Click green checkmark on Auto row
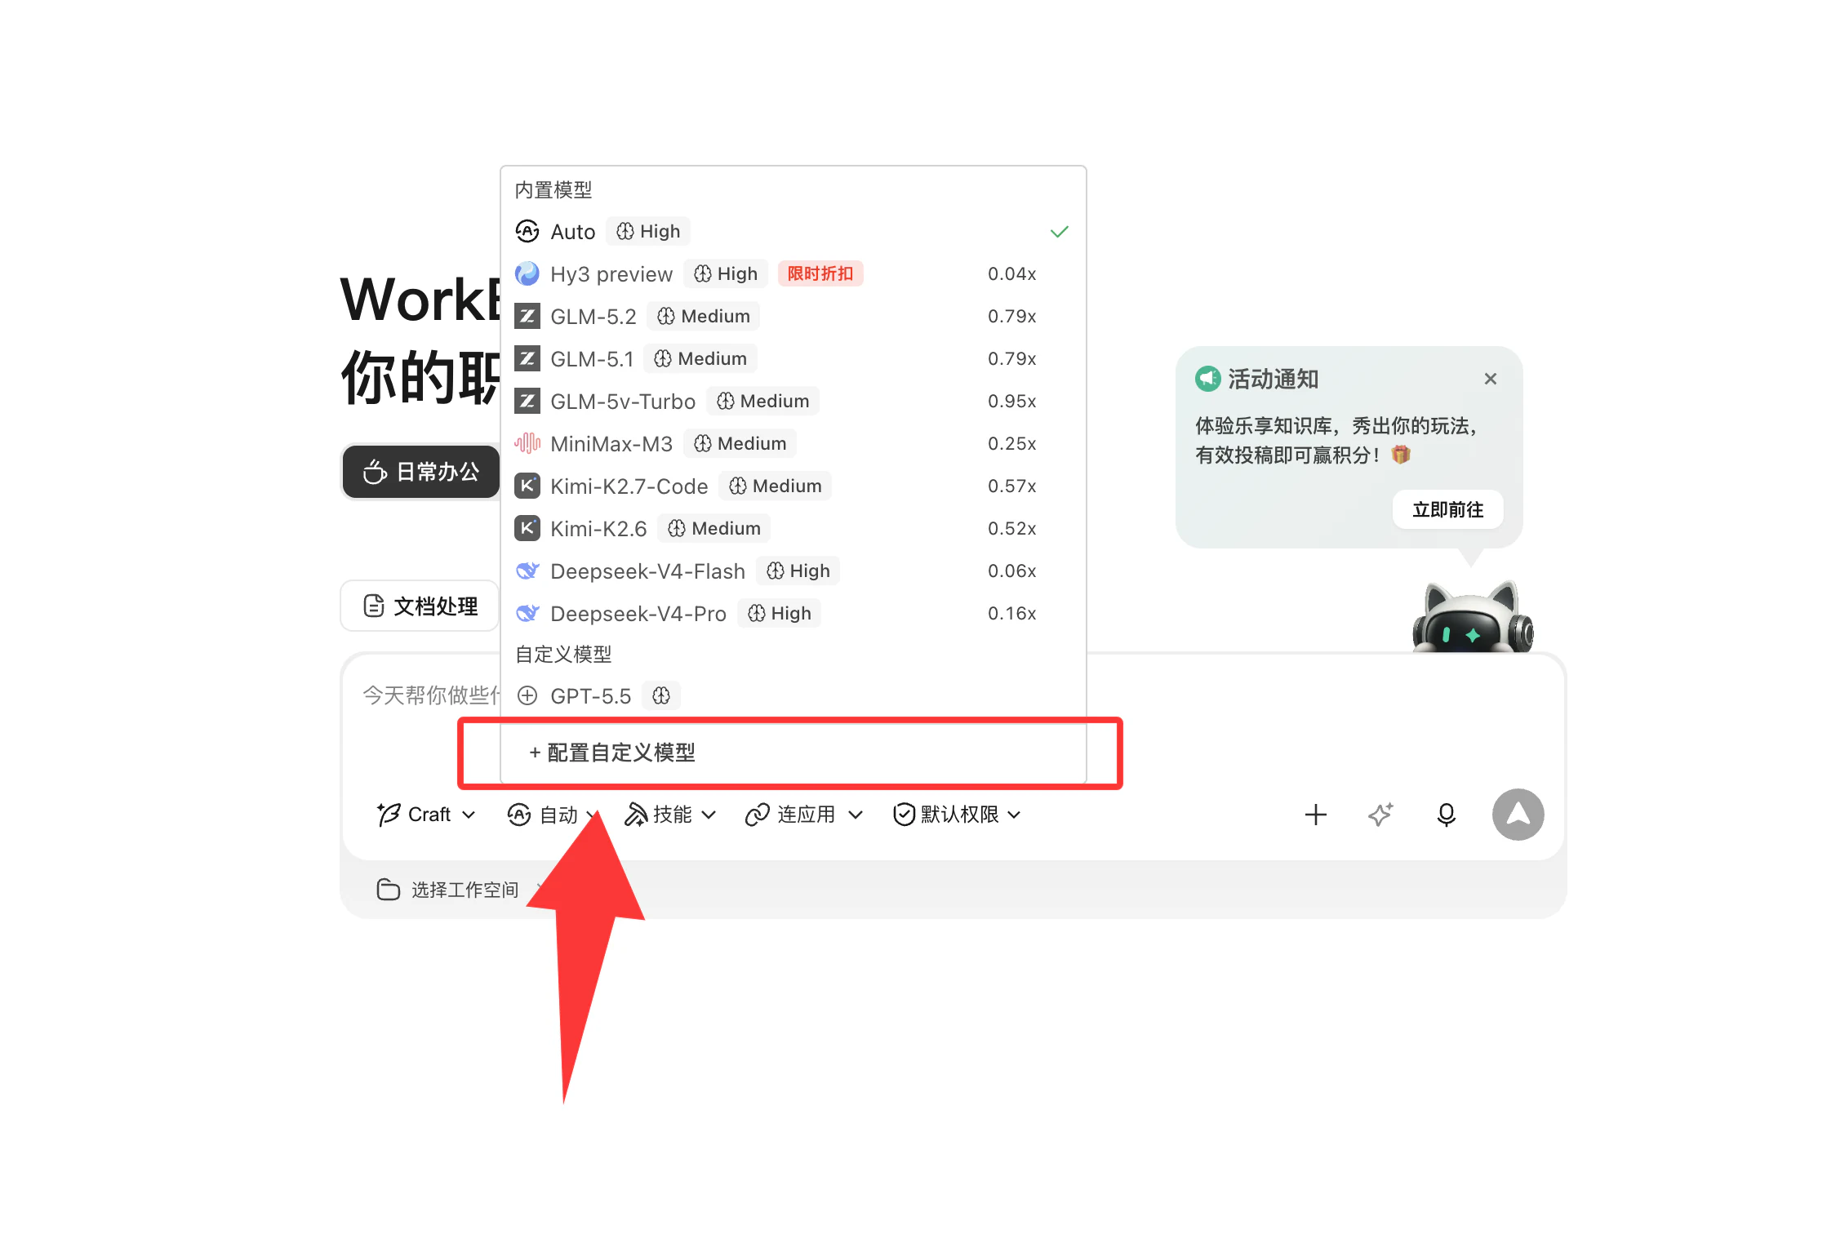 pyautogui.click(x=1060, y=232)
